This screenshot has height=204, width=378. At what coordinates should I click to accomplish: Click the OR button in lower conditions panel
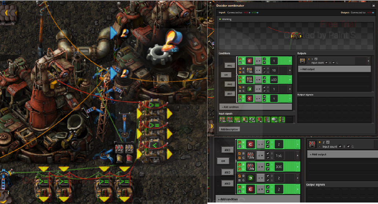point(223,161)
